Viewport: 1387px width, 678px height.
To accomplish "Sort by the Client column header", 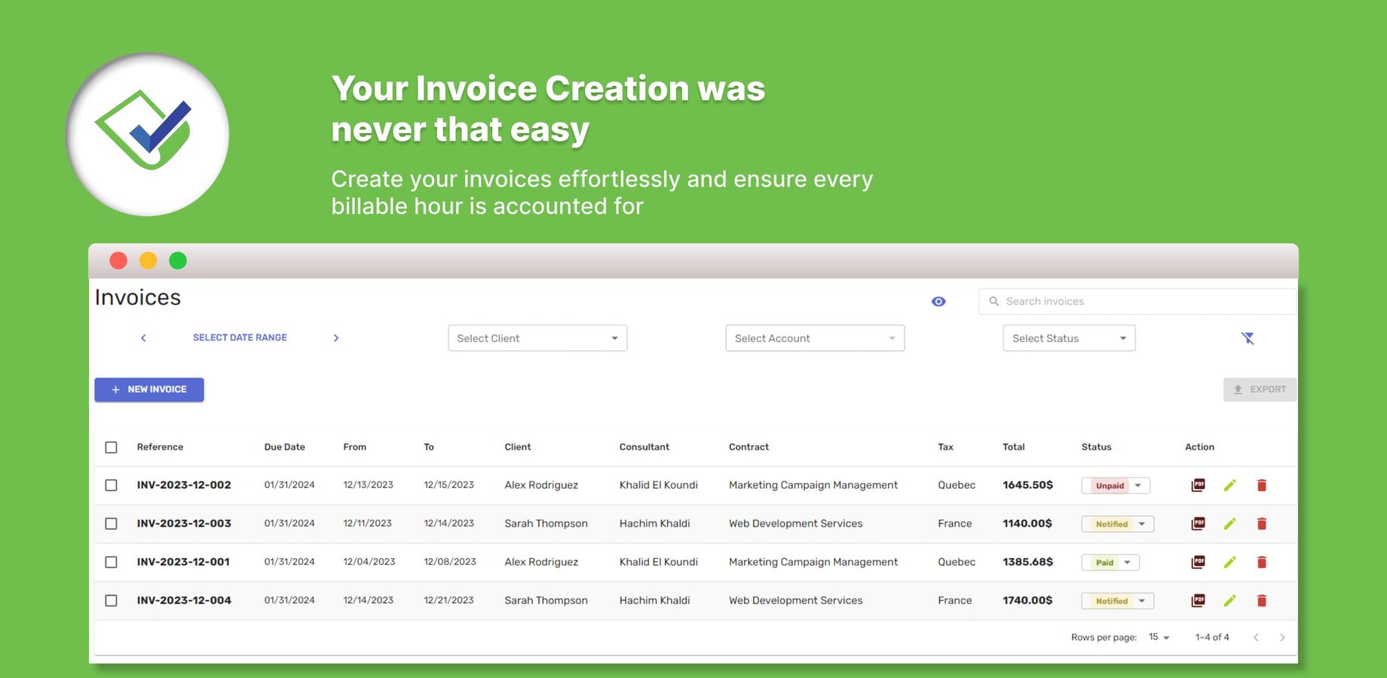I will coord(518,447).
